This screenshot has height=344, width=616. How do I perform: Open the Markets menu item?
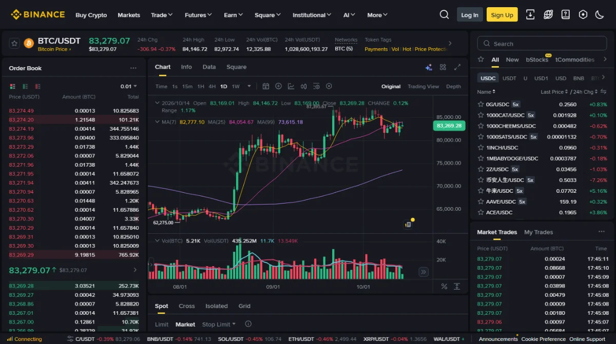(129, 15)
